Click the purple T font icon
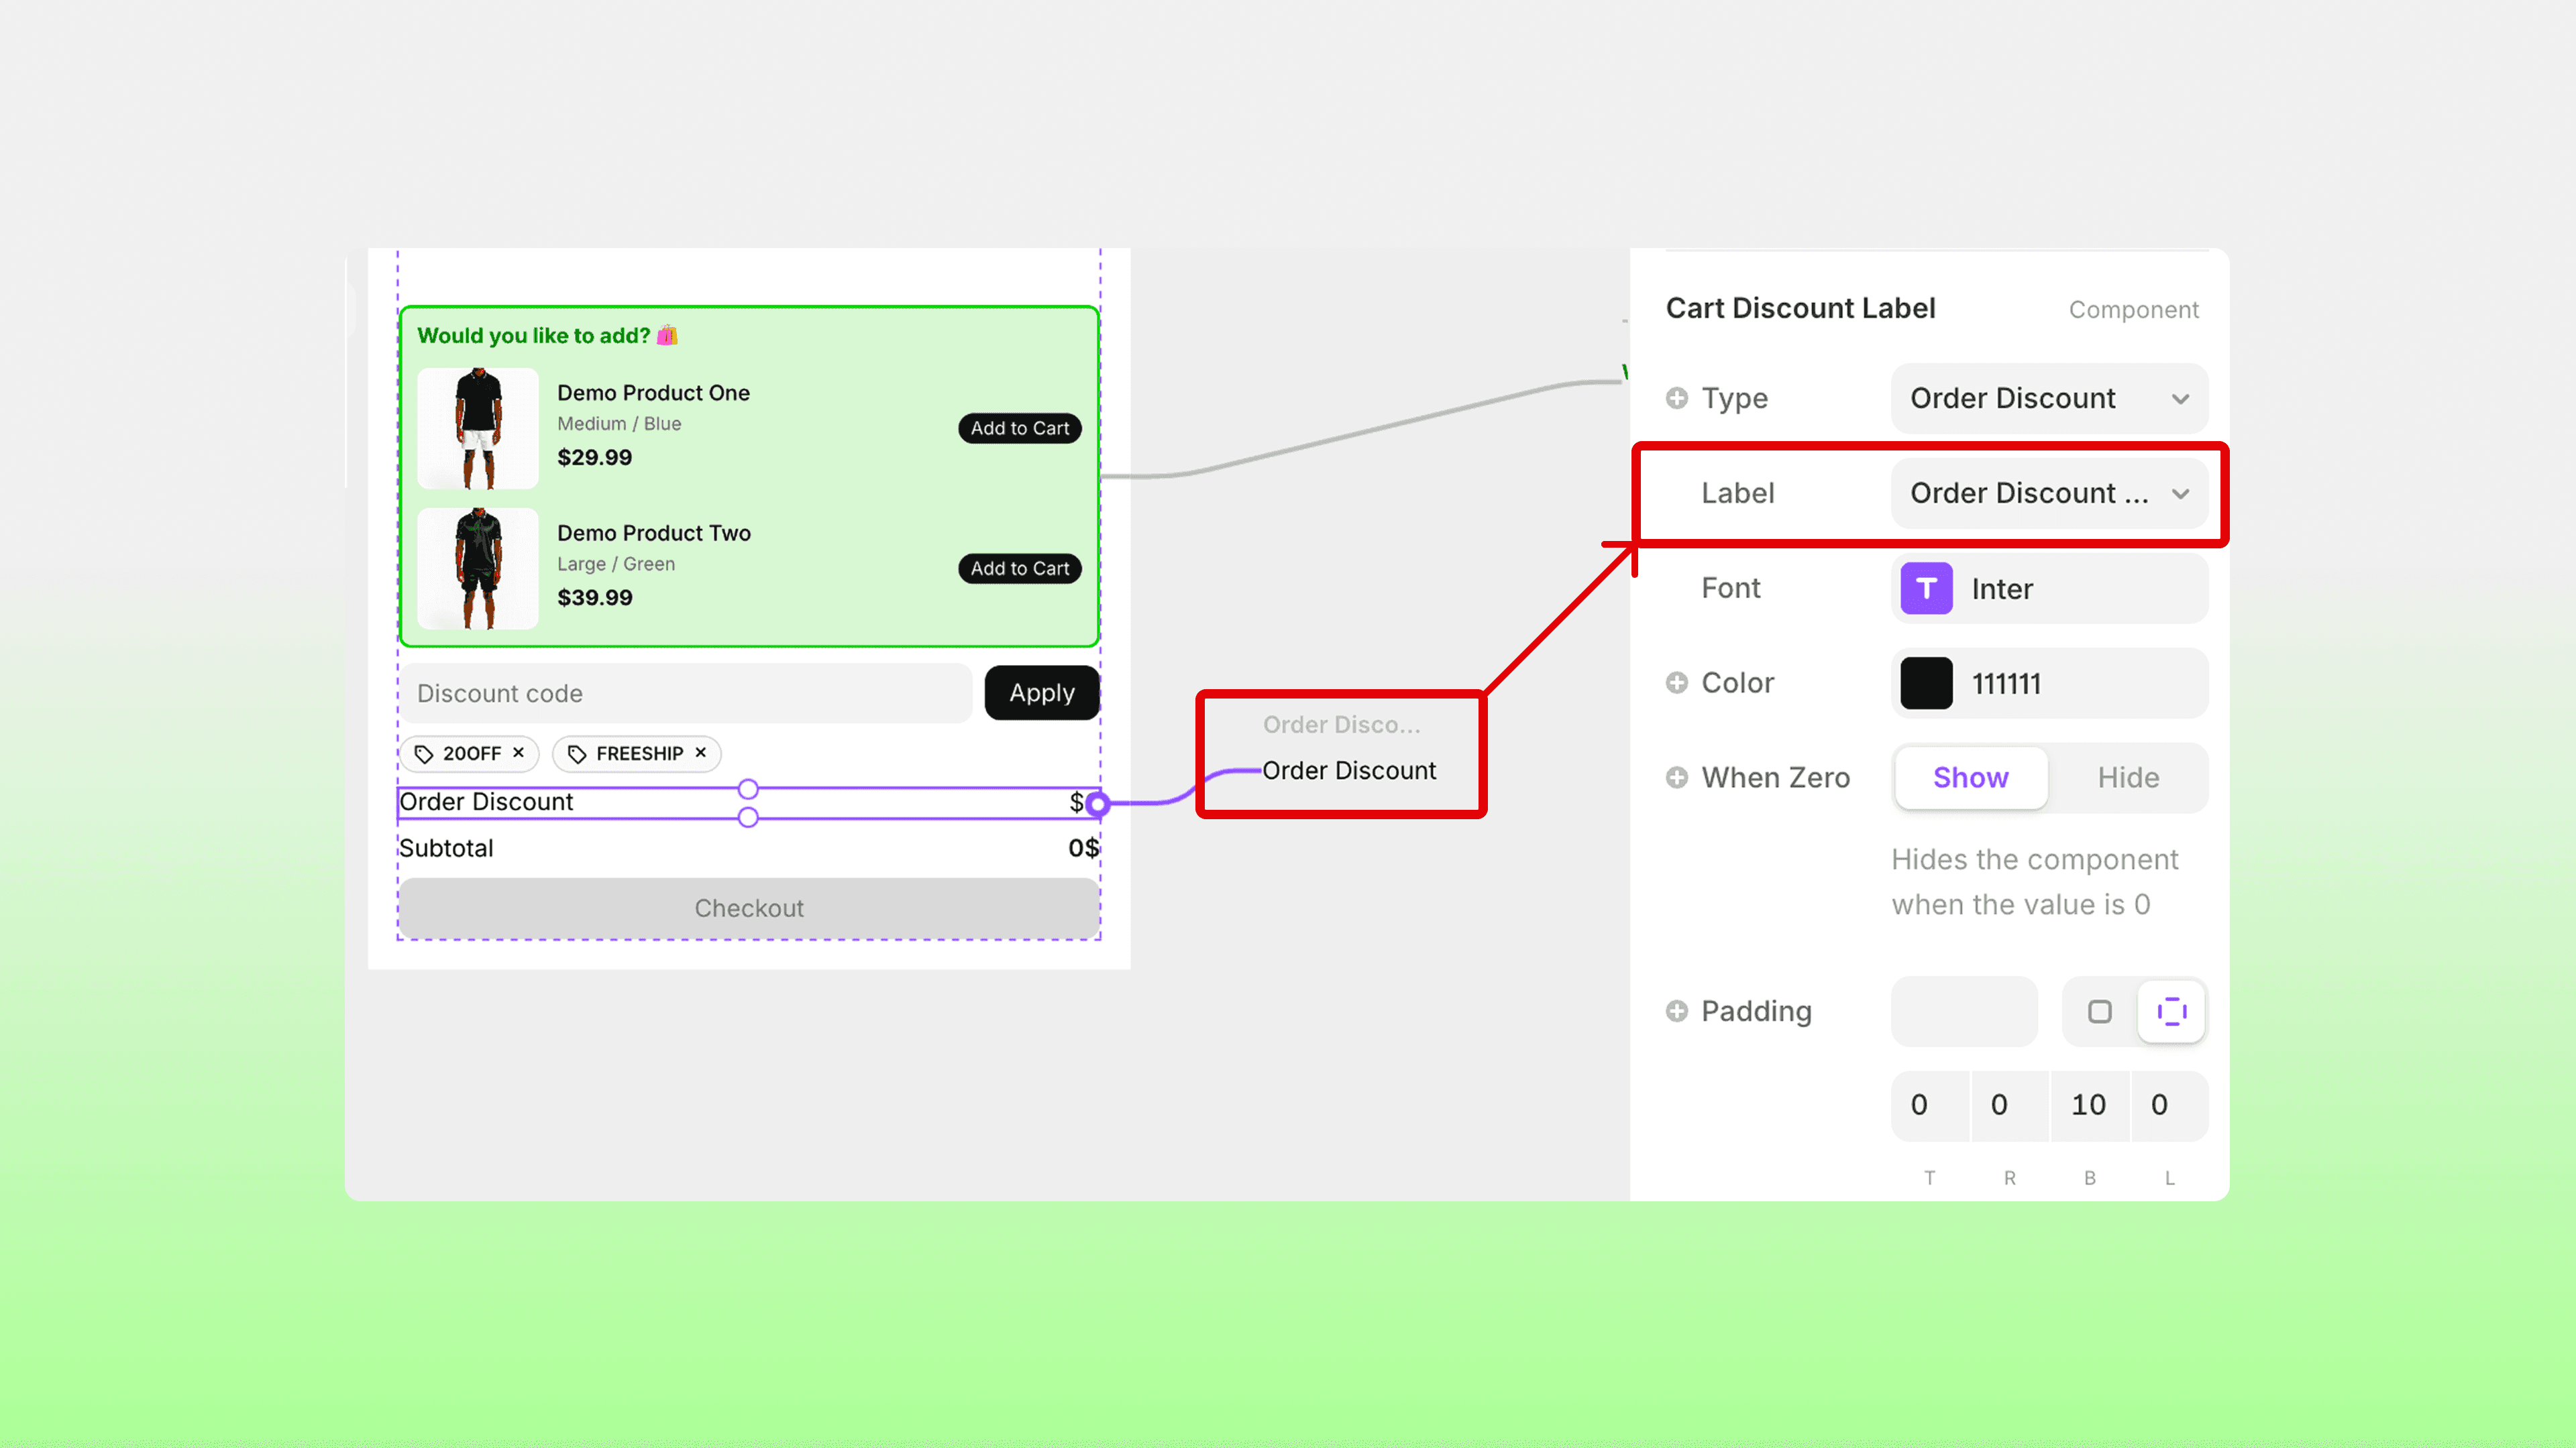The image size is (2576, 1448). tap(1926, 589)
